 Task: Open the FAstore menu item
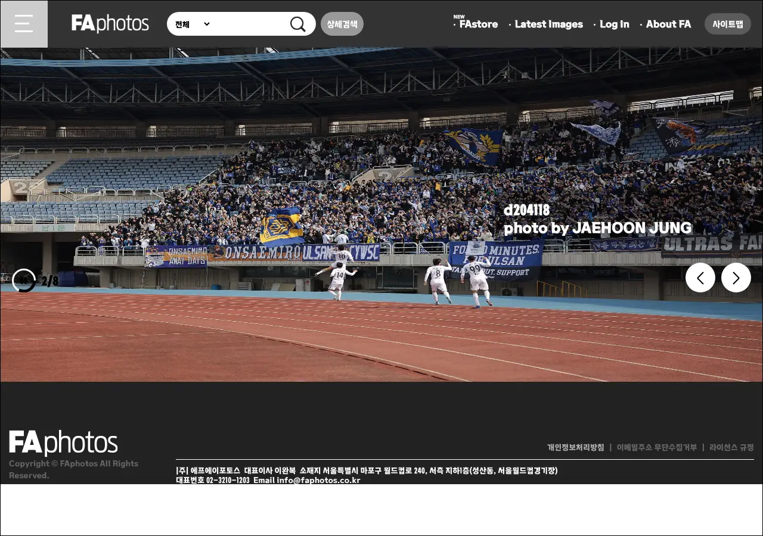[478, 24]
